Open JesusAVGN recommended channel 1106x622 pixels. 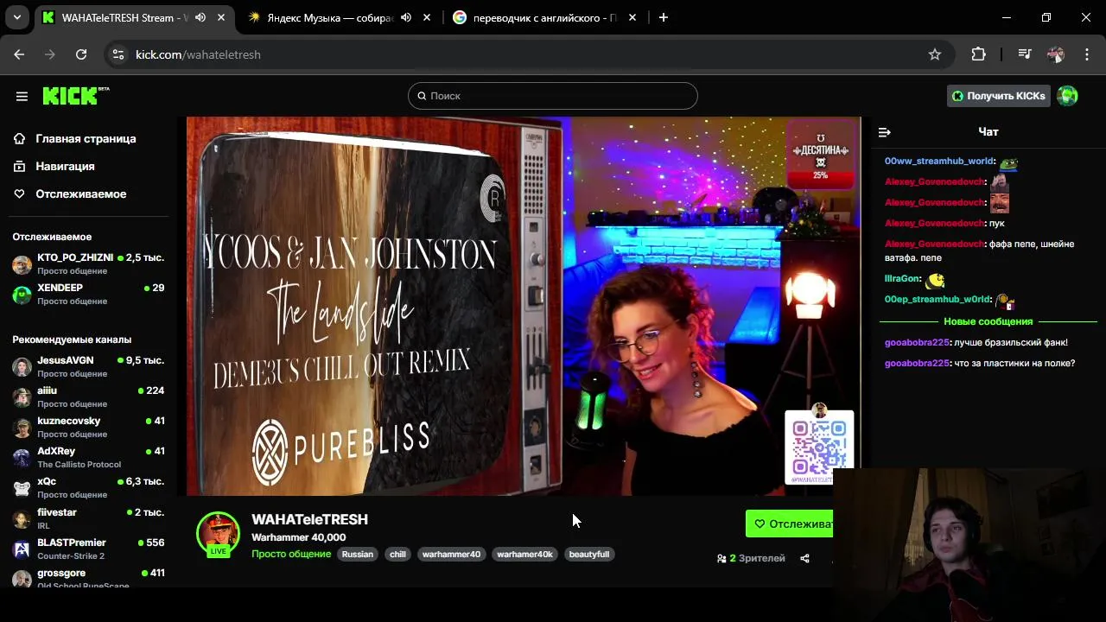(88, 366)
